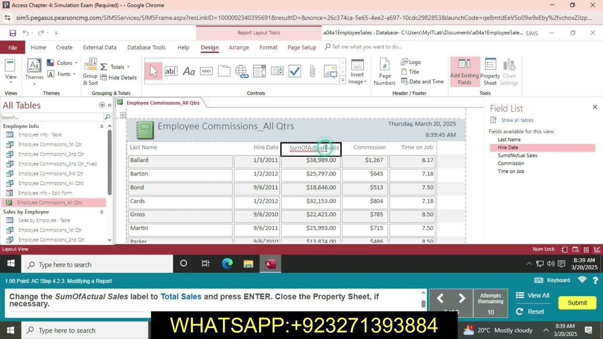
Task: Select Employee Info - Split Form
Action: 45,193
